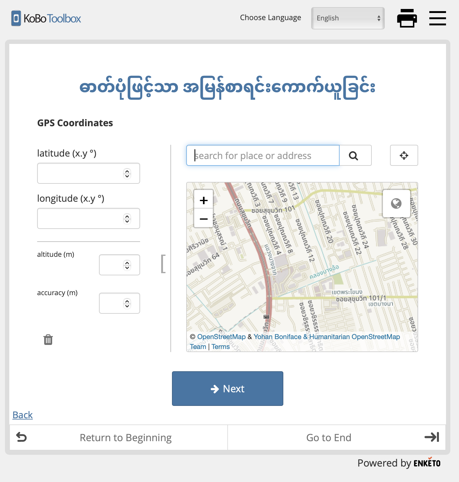Focus the place or address search field
Viewport: 459px width, 482px height.
point(263,156)
